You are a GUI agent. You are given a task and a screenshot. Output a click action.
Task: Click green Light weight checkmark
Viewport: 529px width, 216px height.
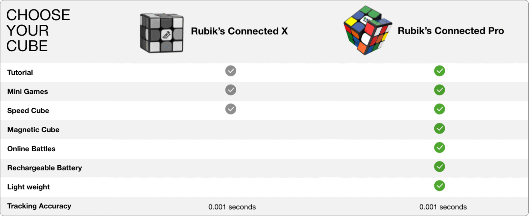439,186
